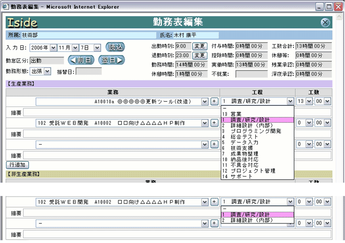Click 変更 button next to 退勤時刻
Viewport: 345px width, 243px height.
(200, 56)
